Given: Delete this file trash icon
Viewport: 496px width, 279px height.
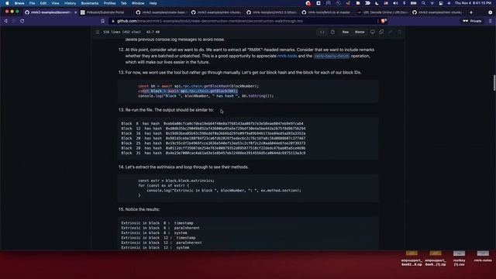Looking at the screenshot, I should pos(399,32).
